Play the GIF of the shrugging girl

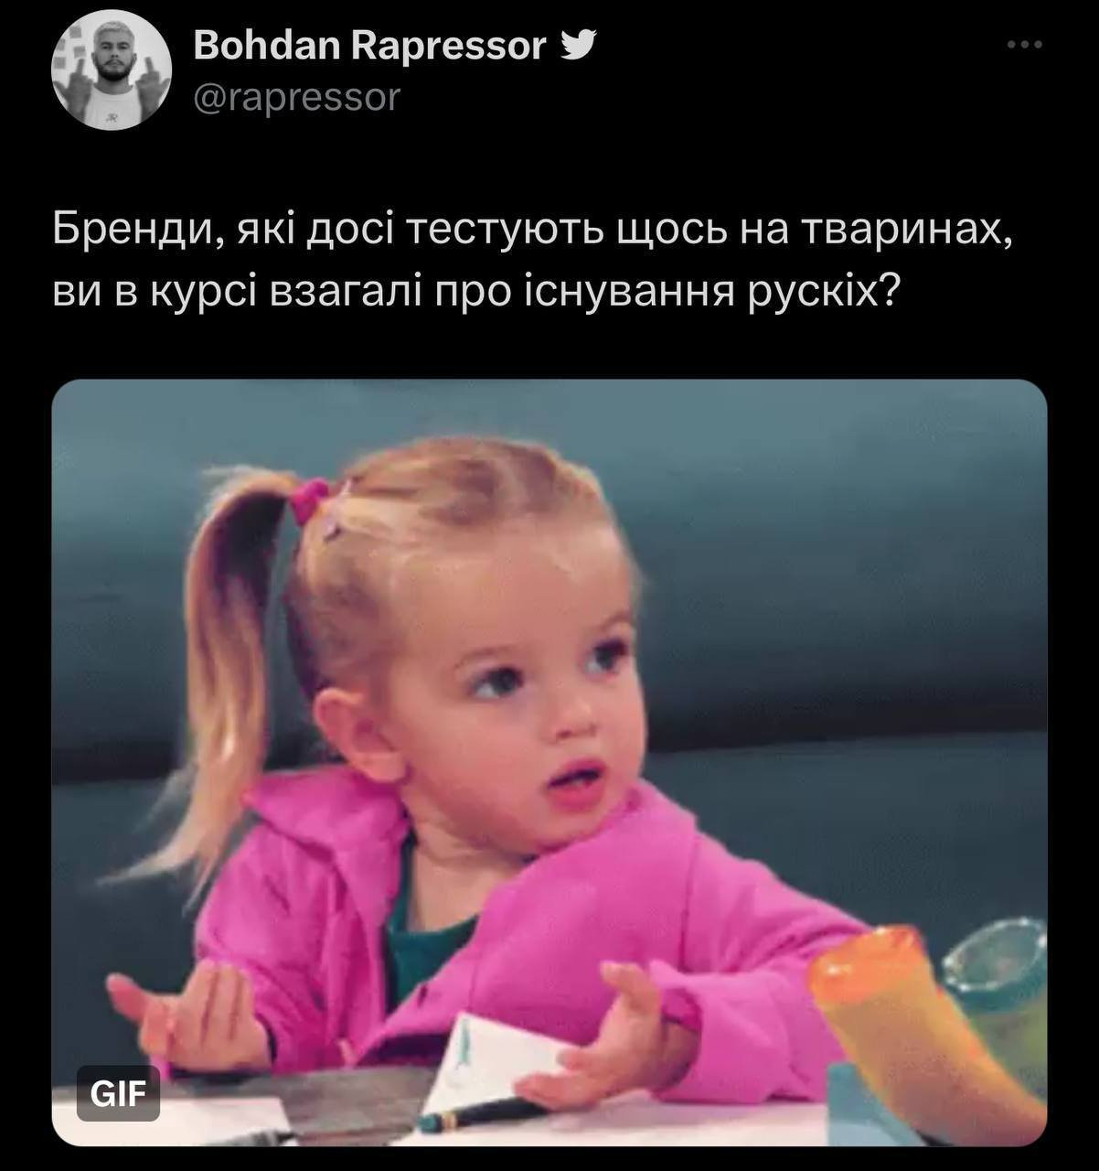click(x=549, y=762)
